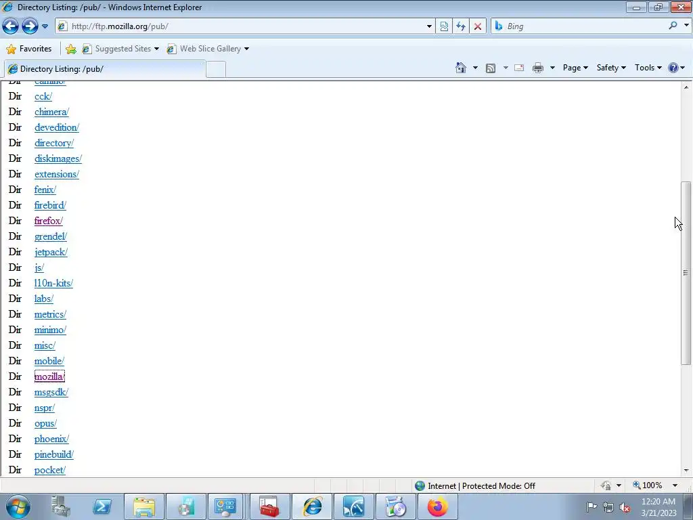Open the mozilla/ directory link

coord(49,376)
